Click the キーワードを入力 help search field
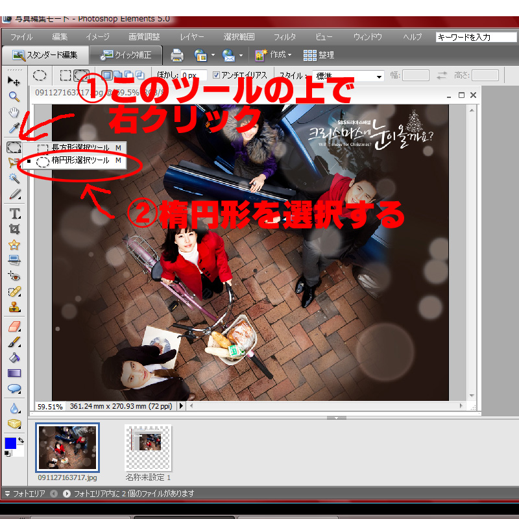The width and height of the screenshot is (519, 519). pos(476,37)
